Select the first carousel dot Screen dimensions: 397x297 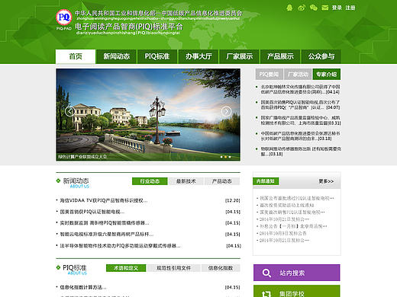click(221, 157)
